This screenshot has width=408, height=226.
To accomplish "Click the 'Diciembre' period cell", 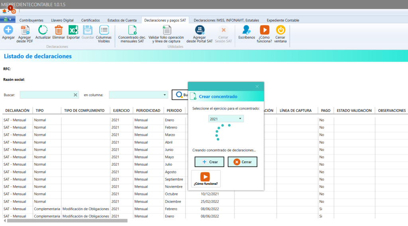I will click(x=173, y=202).
